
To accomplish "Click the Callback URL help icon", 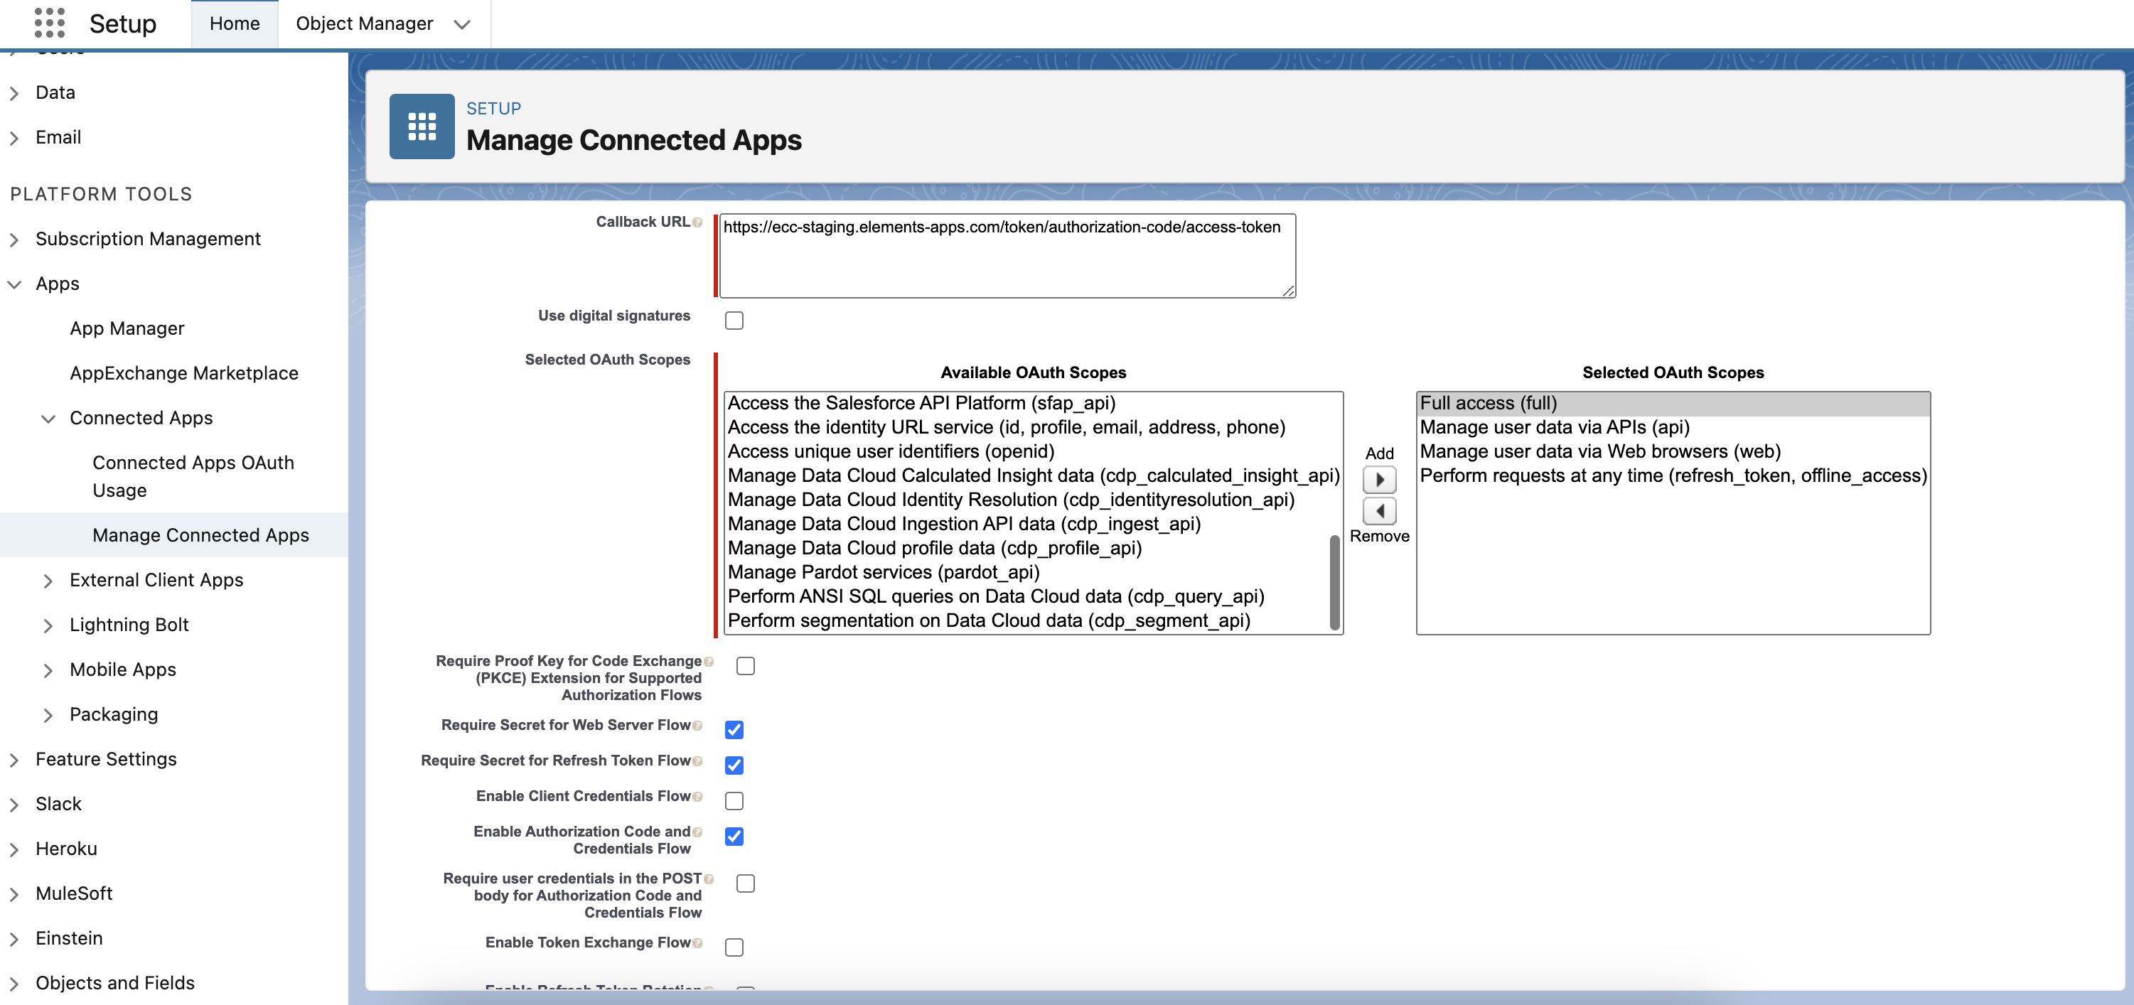I will [697, 223].
